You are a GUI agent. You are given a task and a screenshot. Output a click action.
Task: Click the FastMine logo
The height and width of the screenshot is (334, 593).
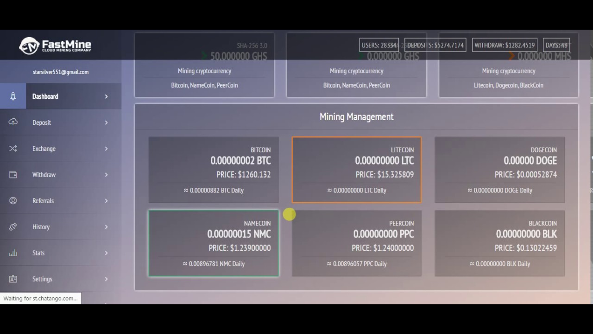point(55,45)
